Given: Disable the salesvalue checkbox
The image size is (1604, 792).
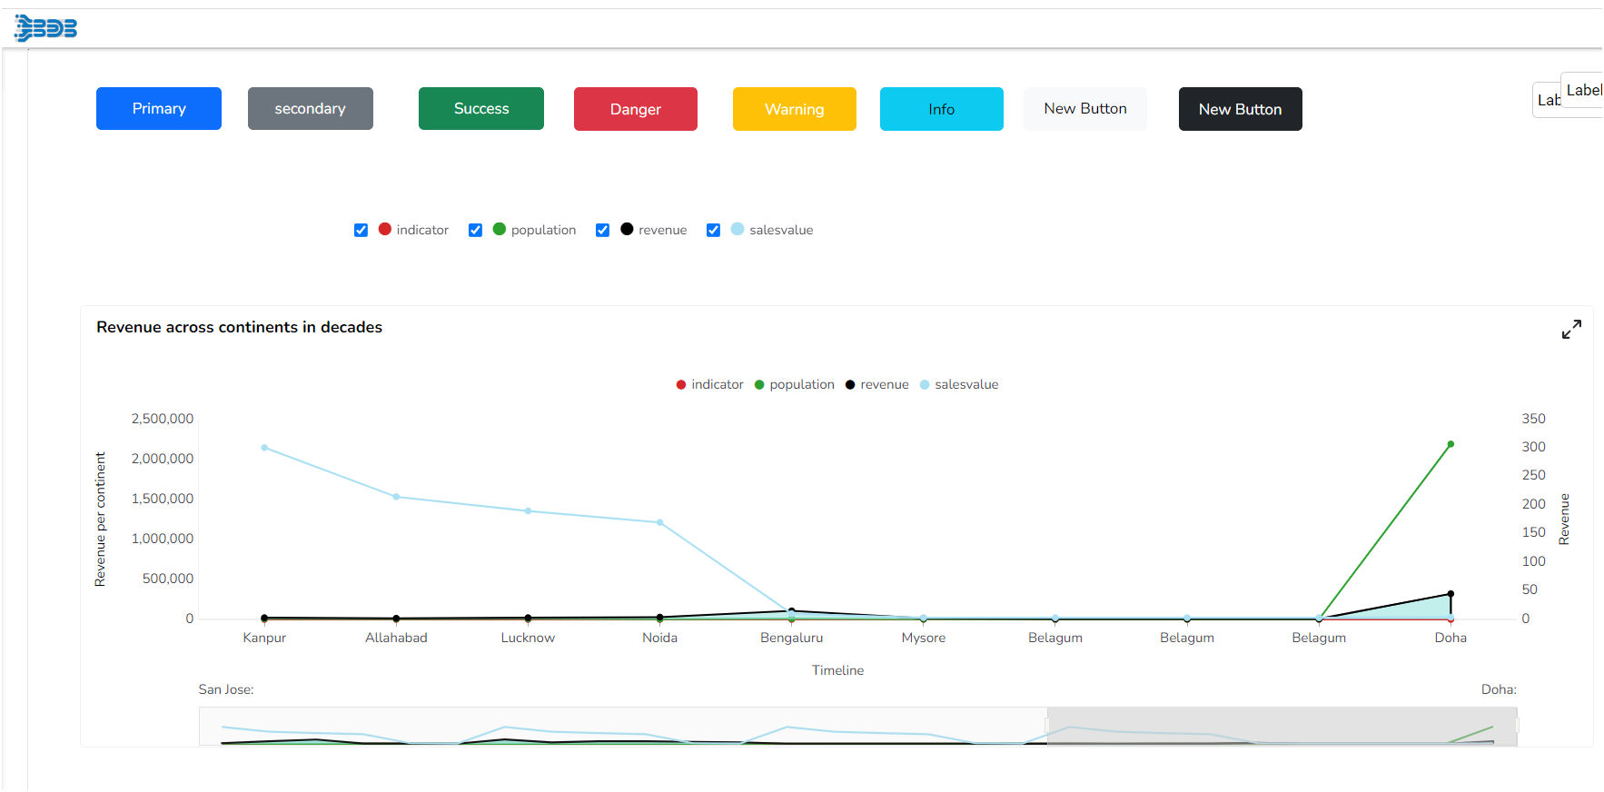Looking at the screenshot, I should click(x=713, y=231).
